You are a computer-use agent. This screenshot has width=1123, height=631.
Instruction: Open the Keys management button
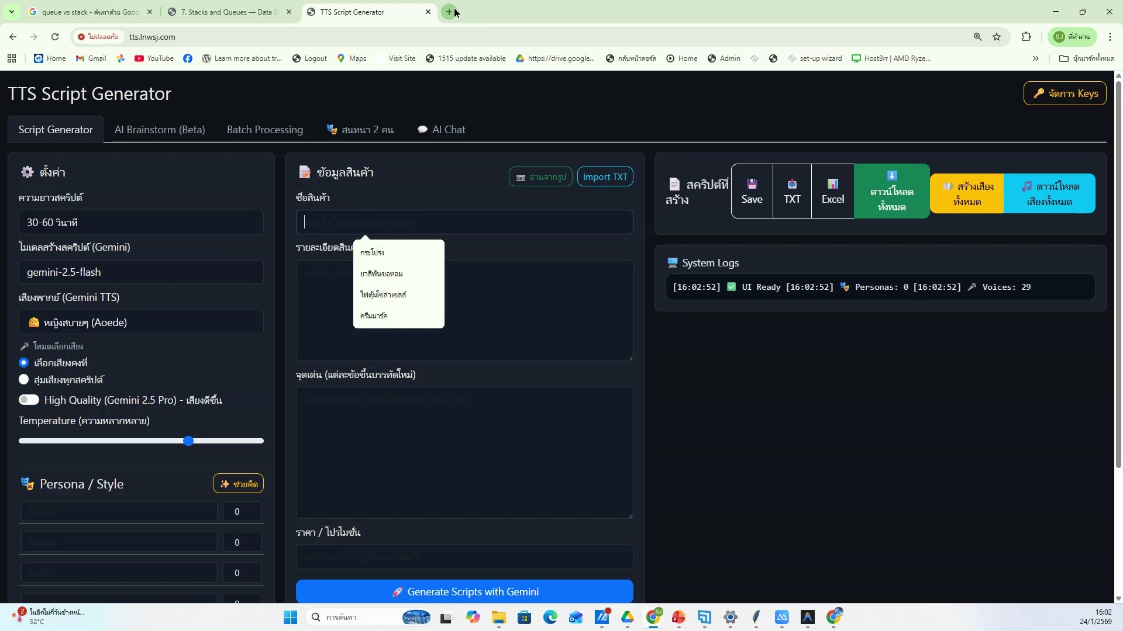(x=1065, y=93)
